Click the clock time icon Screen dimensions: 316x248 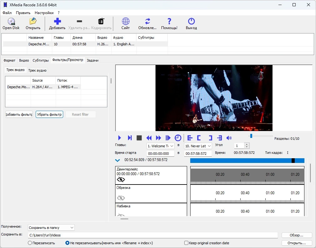(178, 138)
